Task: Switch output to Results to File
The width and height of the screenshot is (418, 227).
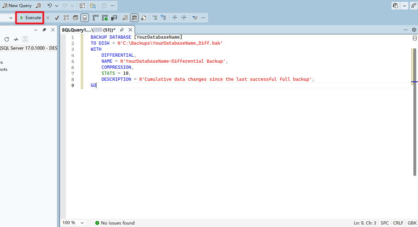Action: (x=143, y=18)
